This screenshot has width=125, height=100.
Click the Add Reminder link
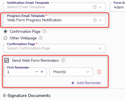click(x=89, y=83)
